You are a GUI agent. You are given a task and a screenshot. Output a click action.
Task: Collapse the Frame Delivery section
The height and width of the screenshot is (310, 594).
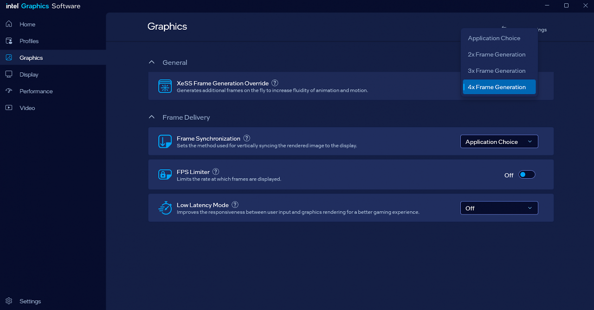coord(151,117)
